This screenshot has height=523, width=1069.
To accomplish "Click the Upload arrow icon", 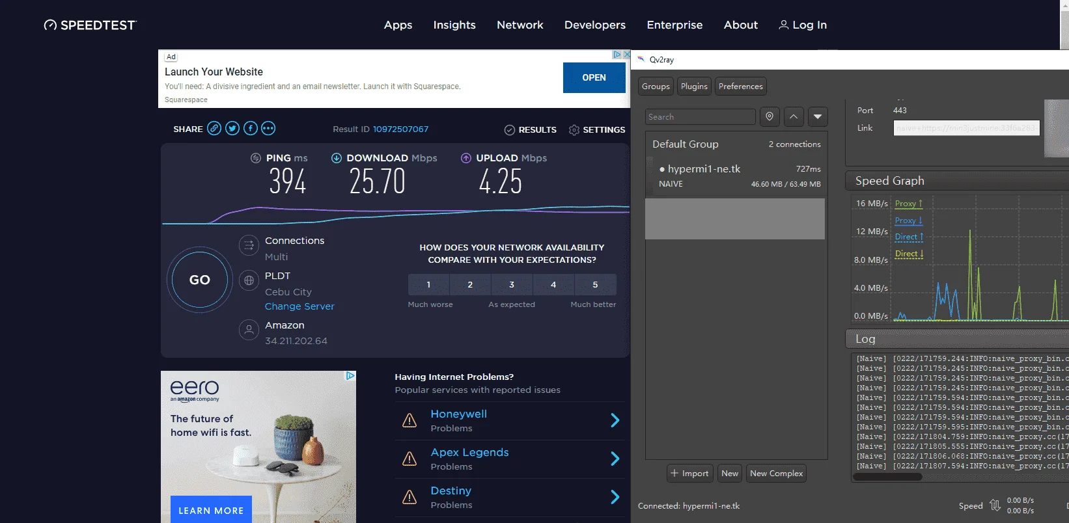I will [x=466, y=158].
